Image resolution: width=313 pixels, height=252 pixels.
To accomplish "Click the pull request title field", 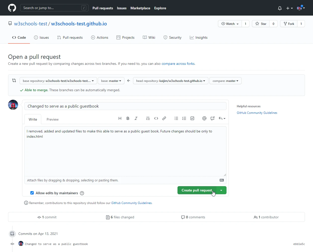I will tap(125, 106).
